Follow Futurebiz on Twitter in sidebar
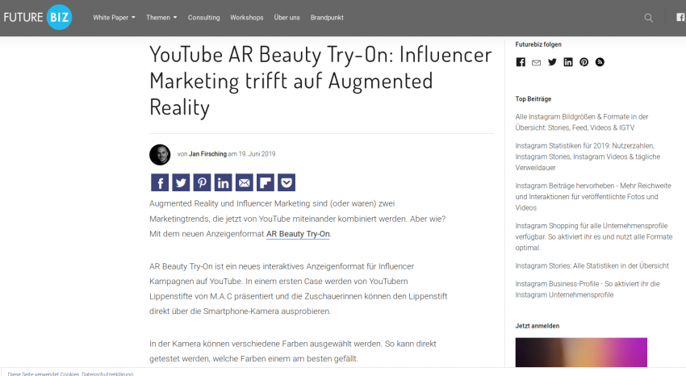This screenshot has height=376, width=686. pos(552,62)
